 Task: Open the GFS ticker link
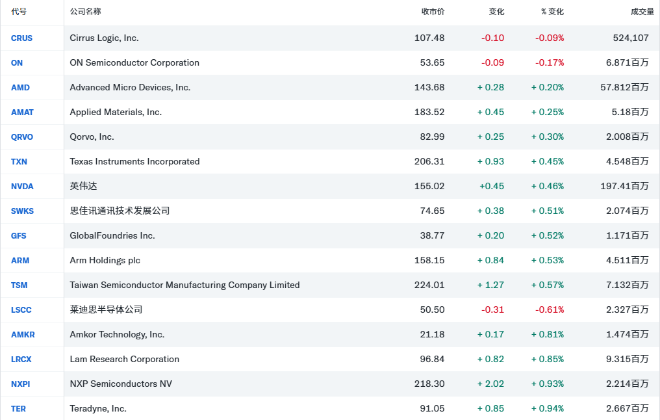point(19,236)
